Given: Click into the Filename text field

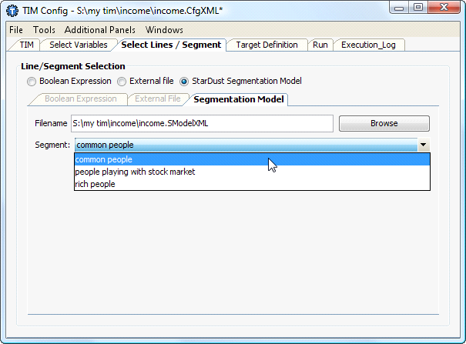Looking at the screenshot, I should [x=202, y=123].
